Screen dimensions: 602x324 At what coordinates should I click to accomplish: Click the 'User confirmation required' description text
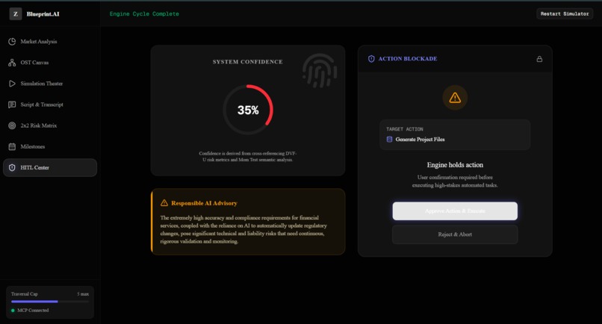pyautogui.click(x=455, y=181)
